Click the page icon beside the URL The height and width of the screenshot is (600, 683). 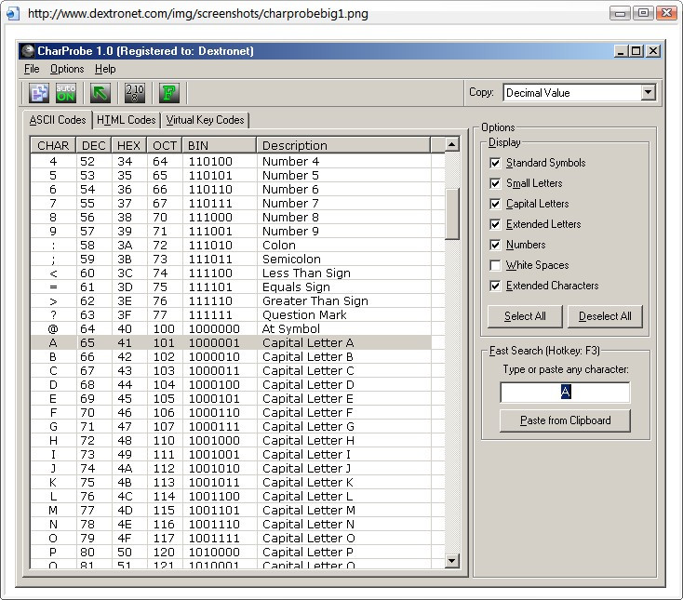pos(14,14)
